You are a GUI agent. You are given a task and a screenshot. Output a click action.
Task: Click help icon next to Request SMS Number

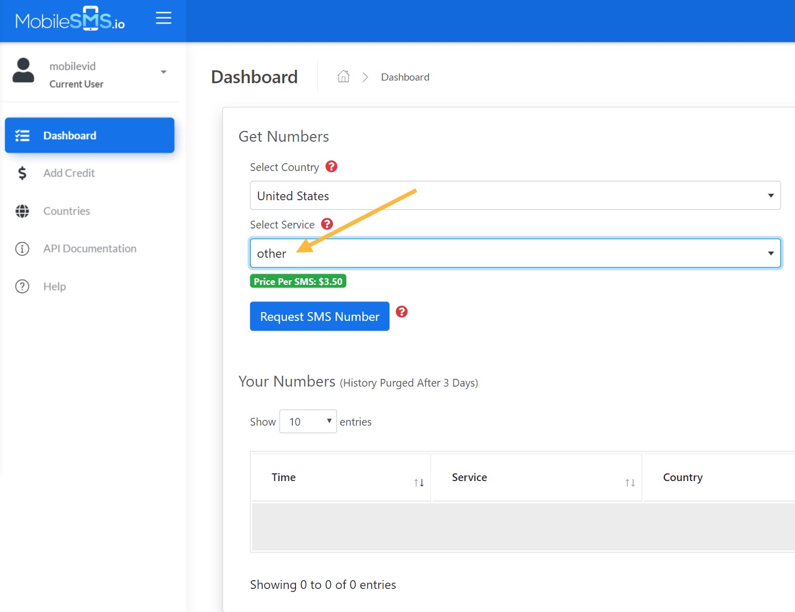pyautogui.click(x=402, y=312)
